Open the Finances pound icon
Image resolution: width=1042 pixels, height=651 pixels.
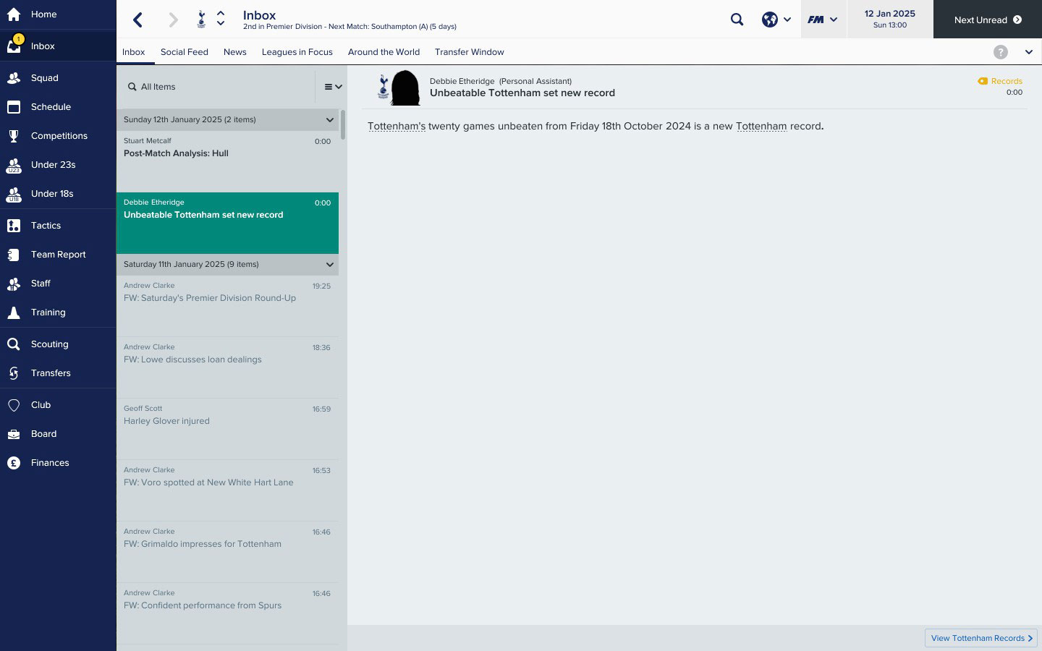[14, 463]
